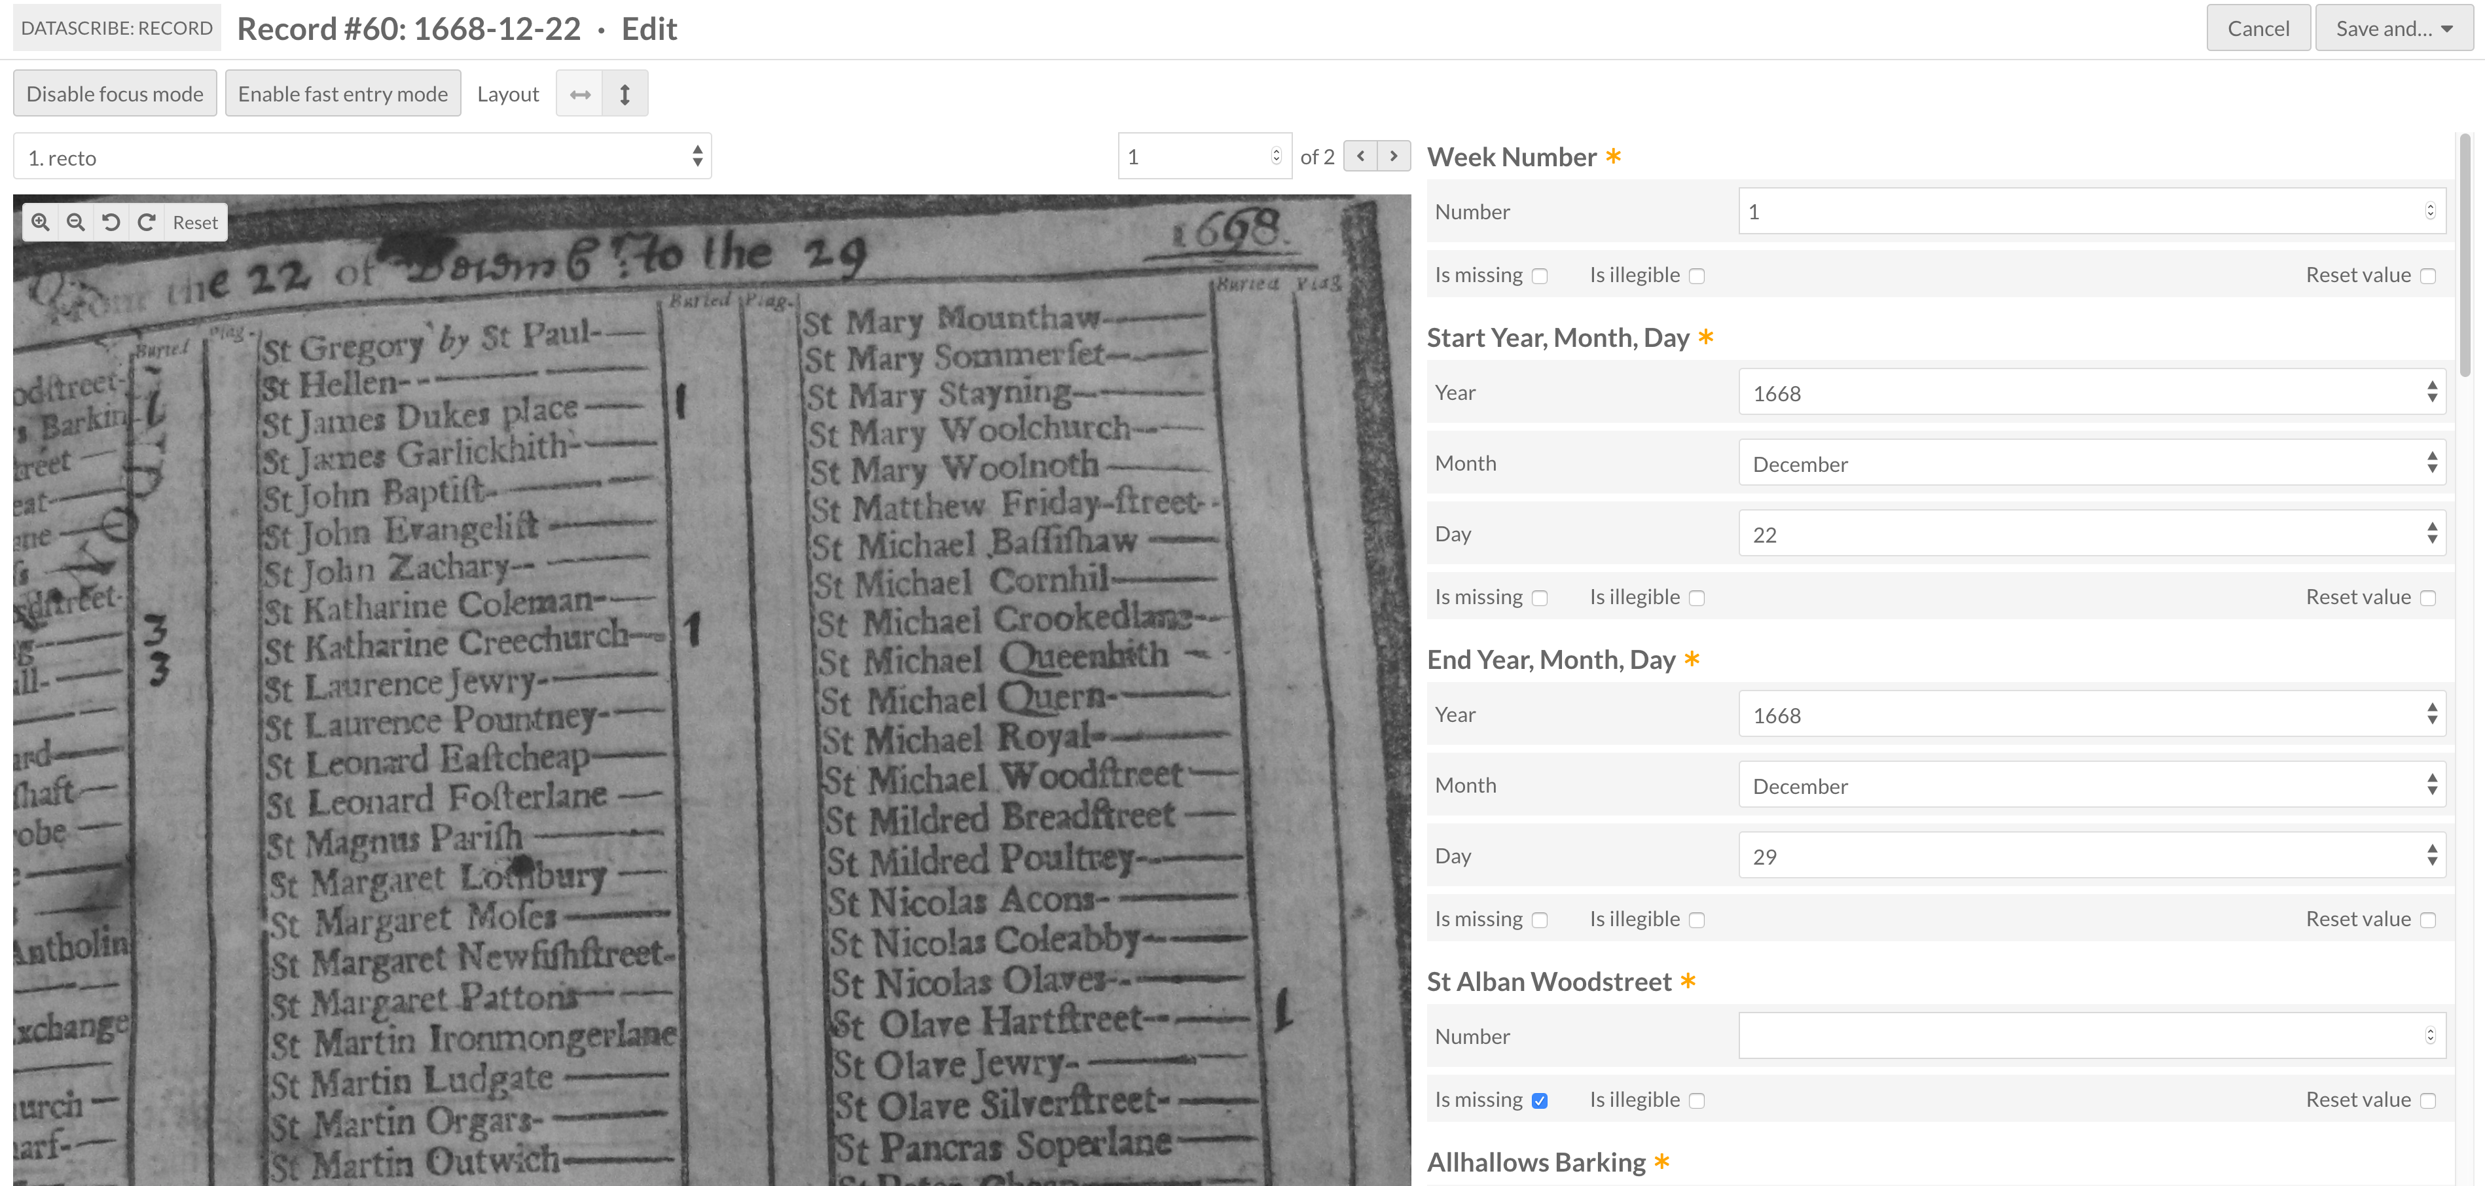Click Disable focus mode button
2485x1186 pixels.
[x=115, y=94]
